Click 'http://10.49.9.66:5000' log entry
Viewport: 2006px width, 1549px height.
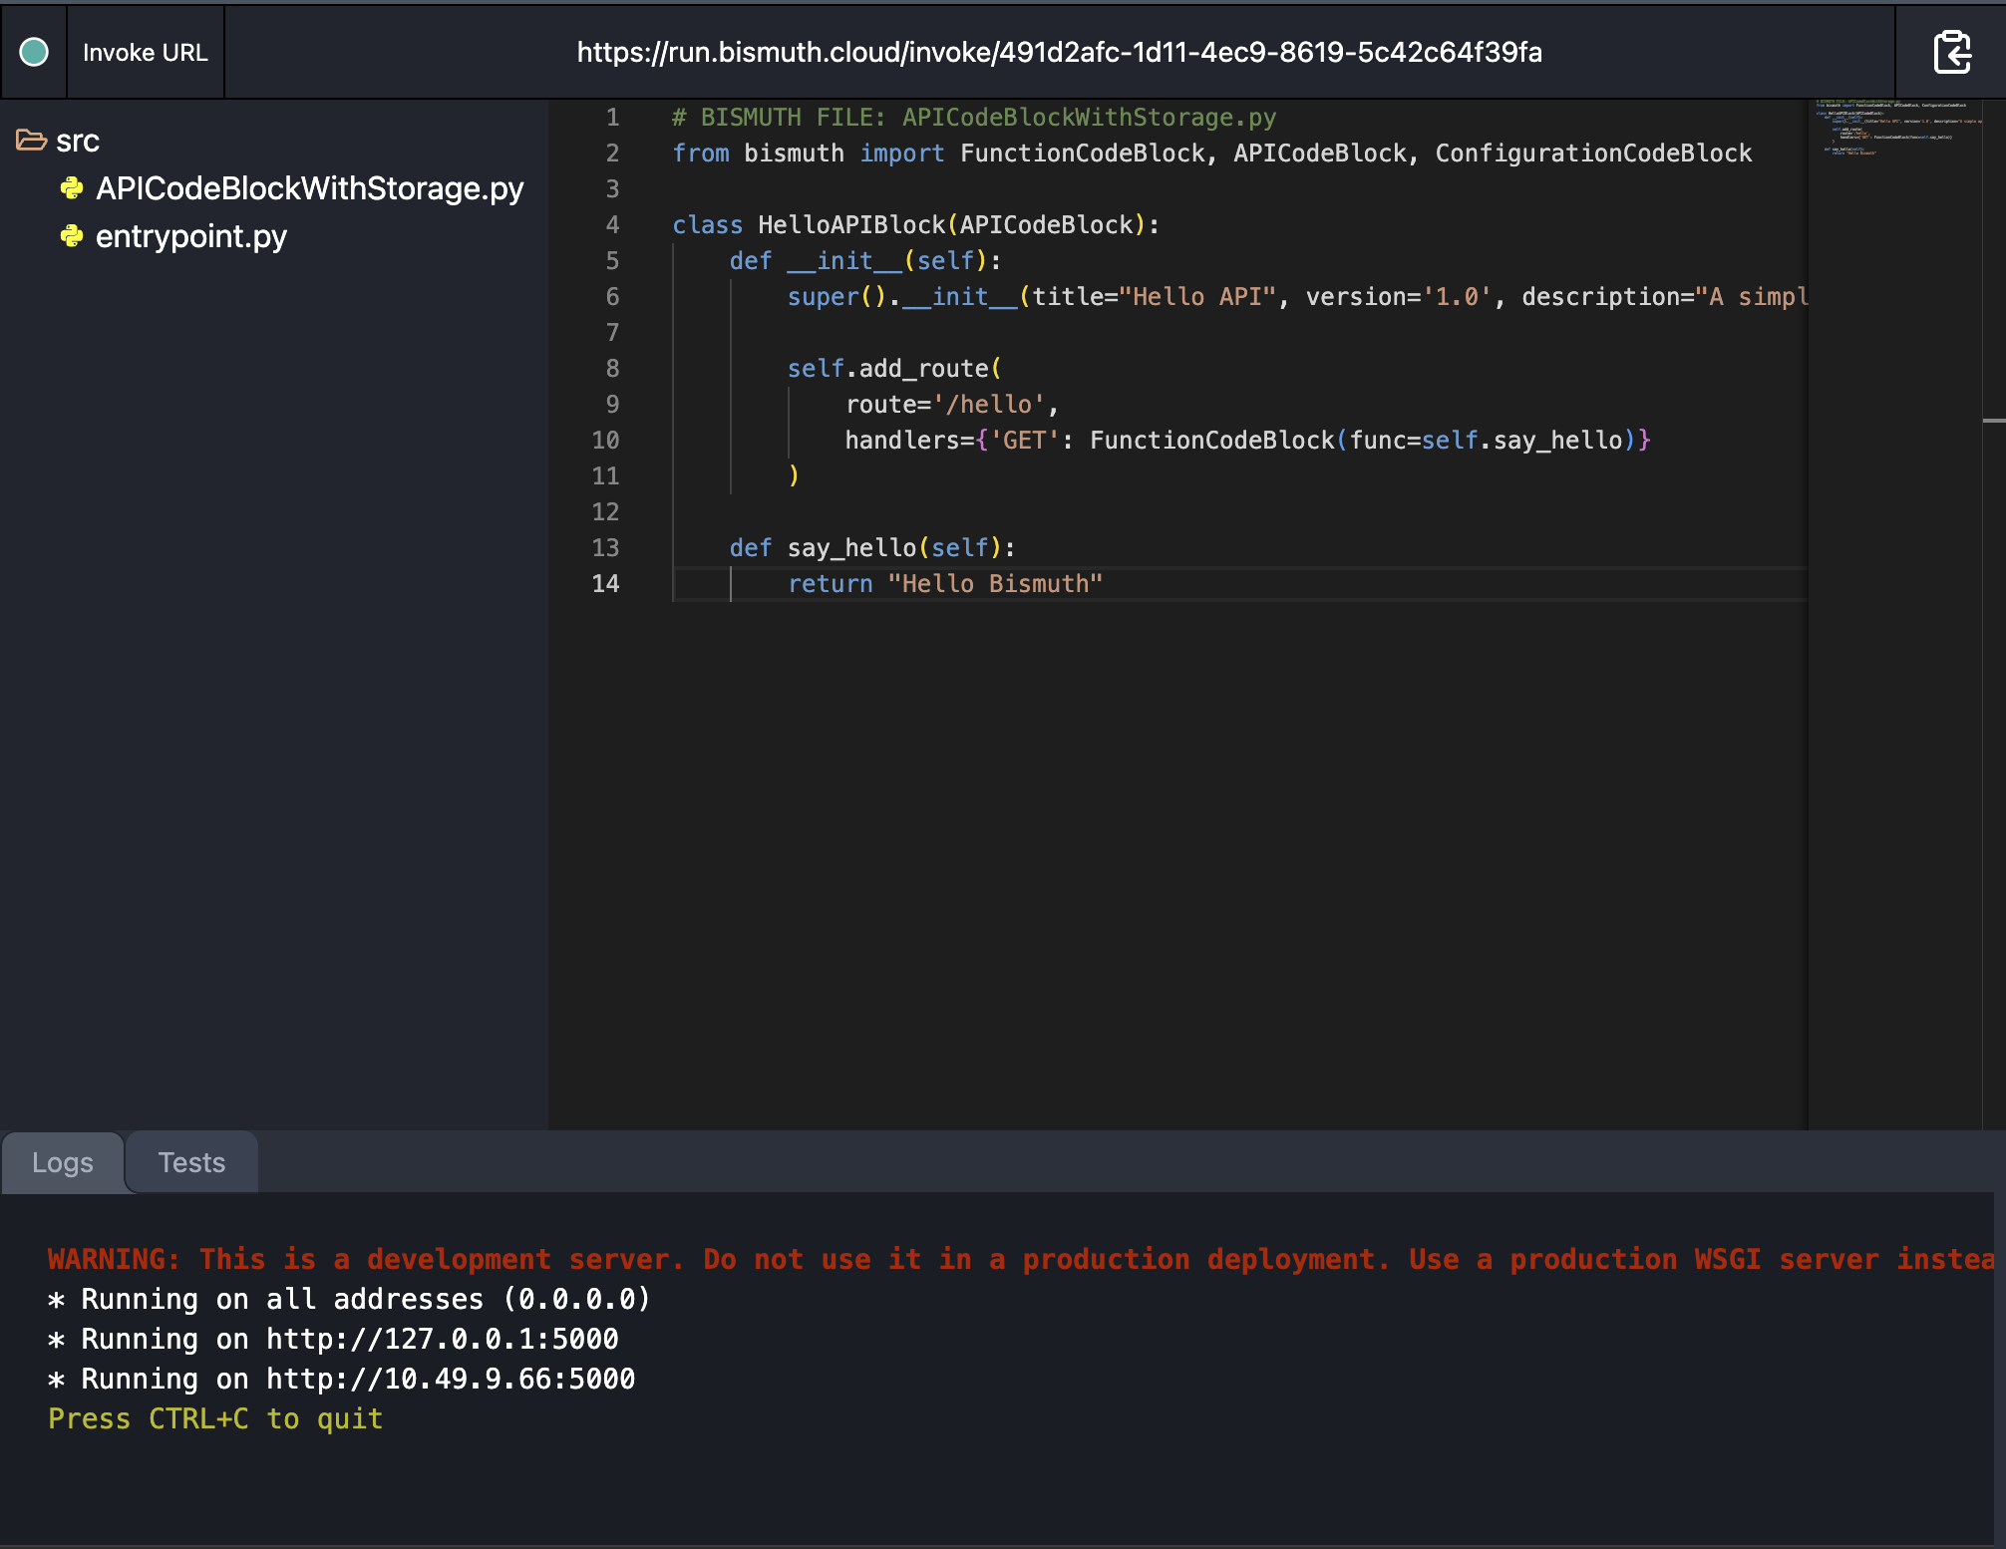point(451,1379)
